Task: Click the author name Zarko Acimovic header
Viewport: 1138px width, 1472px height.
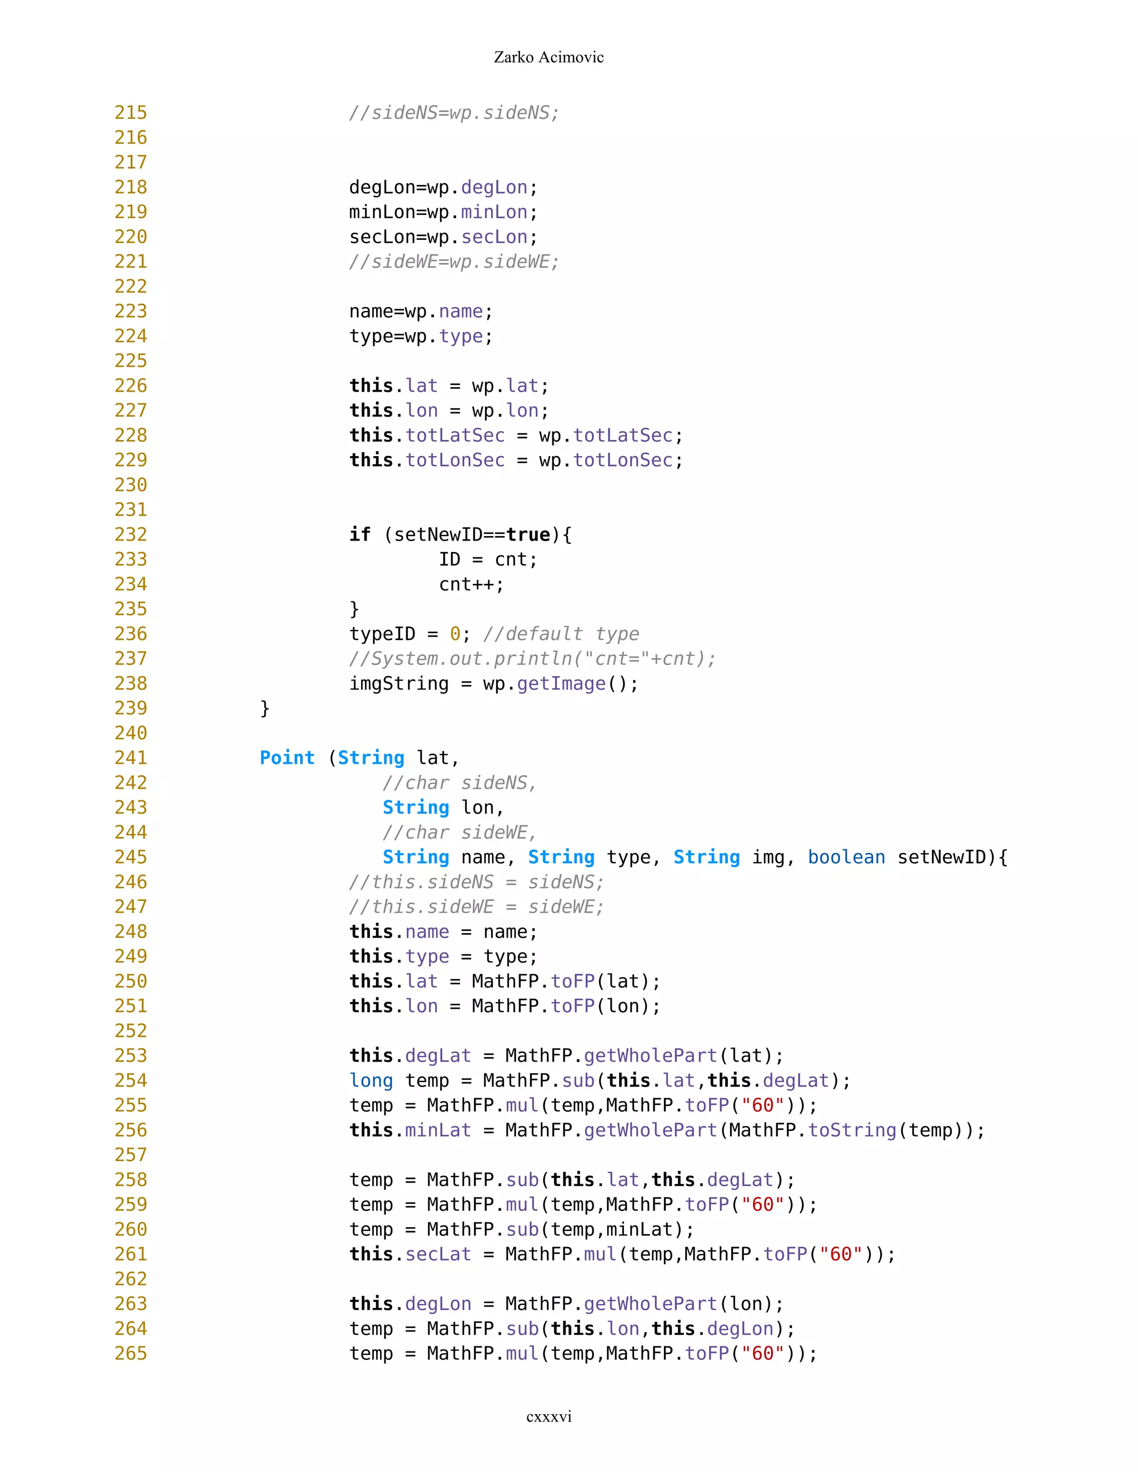Action: click(548, 57)
